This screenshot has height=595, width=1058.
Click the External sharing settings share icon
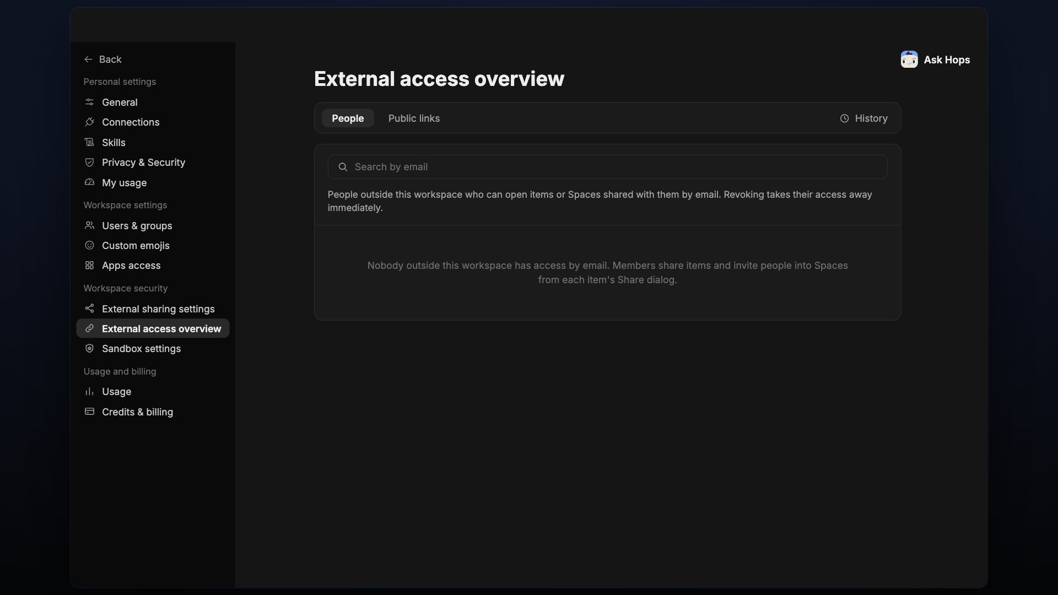[x=89, y=309]
